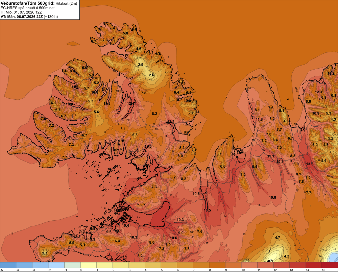Click the 11.2 temperature value
The width and height of the screenshot is (338, 272).
click(331, 74)
